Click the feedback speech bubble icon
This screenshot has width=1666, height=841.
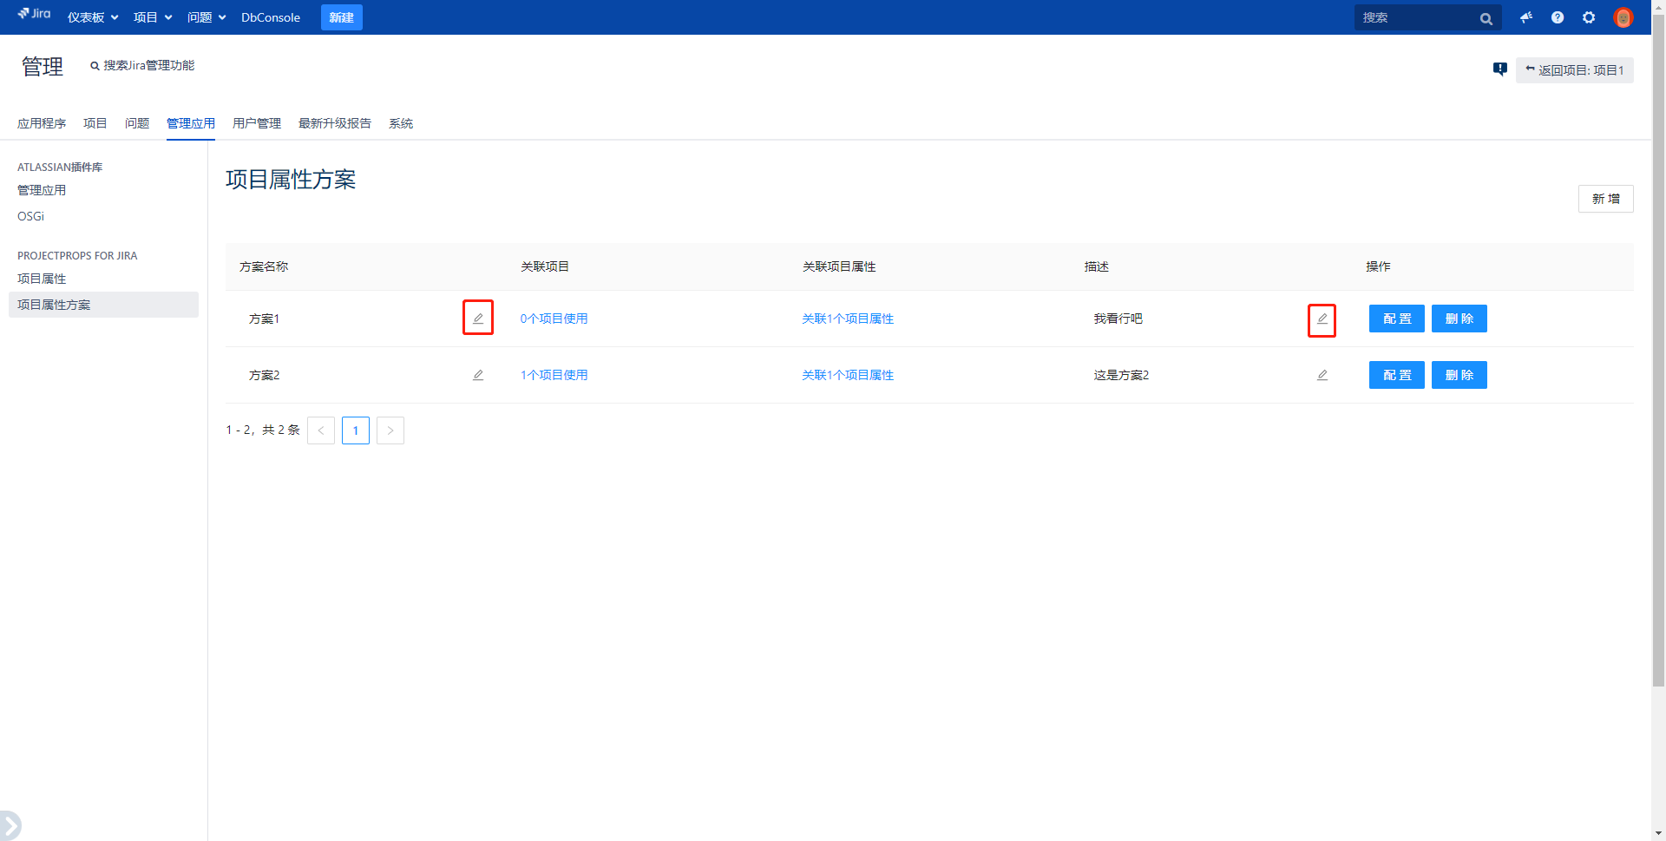[x=1499, y=69]
